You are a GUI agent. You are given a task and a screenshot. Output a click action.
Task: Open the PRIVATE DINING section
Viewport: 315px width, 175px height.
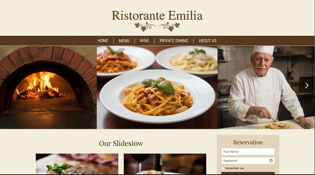point(174,41)
